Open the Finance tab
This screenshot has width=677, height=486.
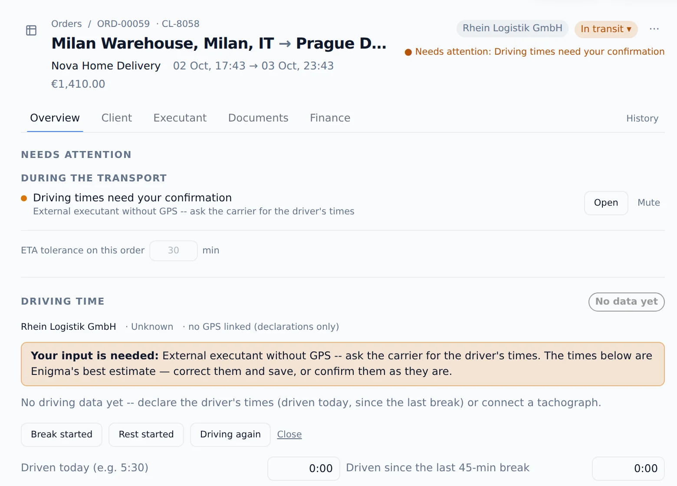point(330,118)
